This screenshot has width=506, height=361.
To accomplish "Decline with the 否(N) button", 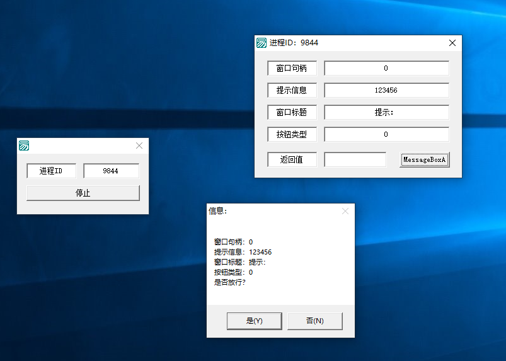I will pyautogui.click(x=314, y=321).
